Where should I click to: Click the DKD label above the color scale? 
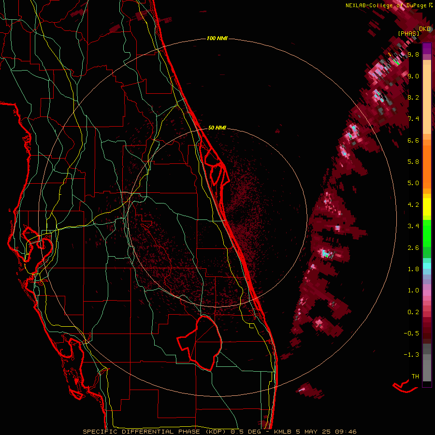425,29
